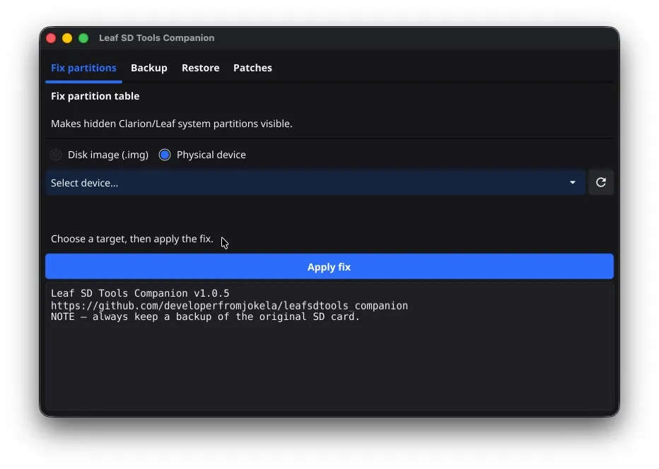
Task: Open the Backup tab
Action: click(148, 68)
